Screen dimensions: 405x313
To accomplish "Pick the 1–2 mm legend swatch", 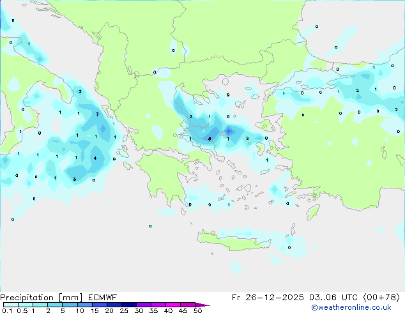I will 40,305.
